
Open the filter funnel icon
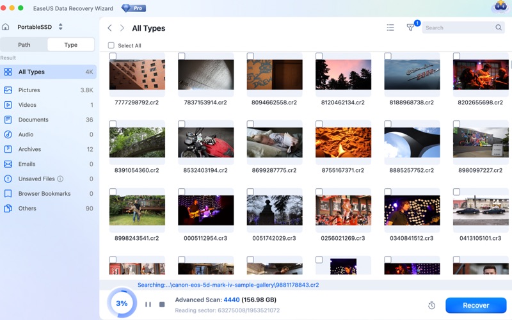coord(410,28)
